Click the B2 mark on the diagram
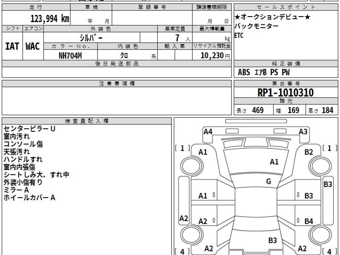The height and width of the screenshot is (255, 340). coord(309,152)
